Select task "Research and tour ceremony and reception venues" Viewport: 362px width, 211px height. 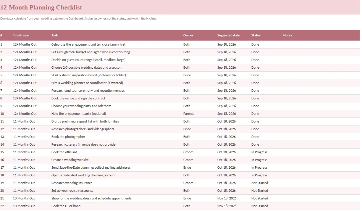pyautogui.click(x=88, y=91)
